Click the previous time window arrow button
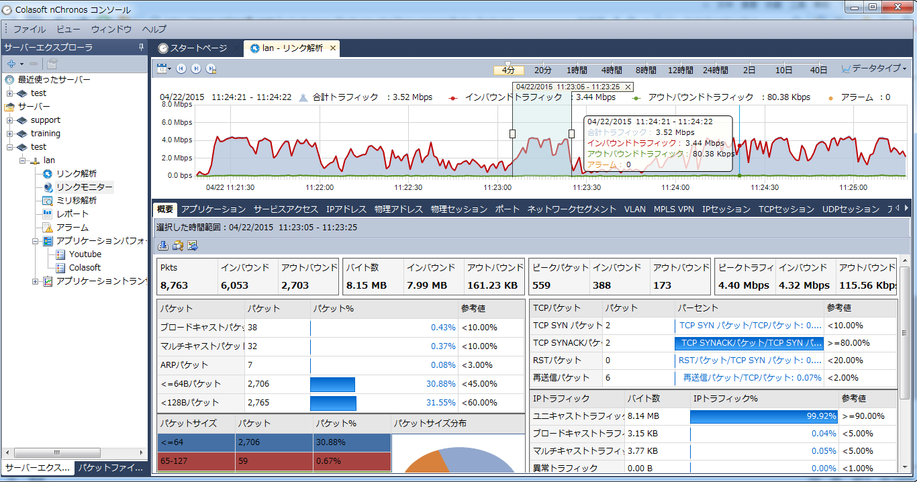Viewport: 917px width, 482px height. click(x=181, y=68)
